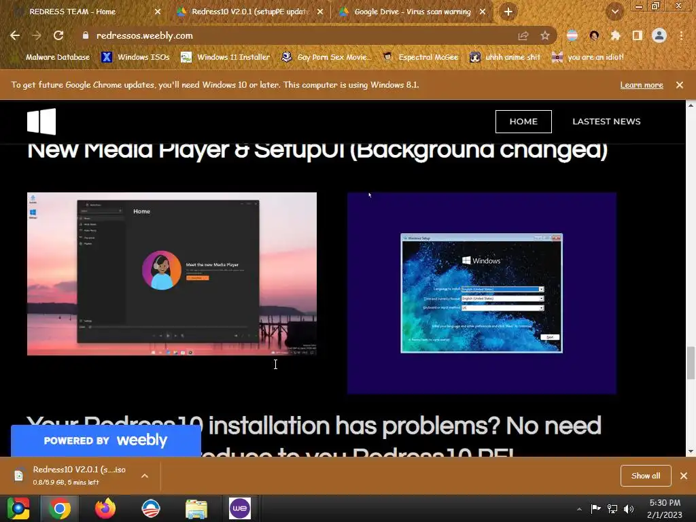This screenshot has width=696, height=522.
Task: Open the Windows Setup screenshot thumbnail
Action: click(482, 293)
